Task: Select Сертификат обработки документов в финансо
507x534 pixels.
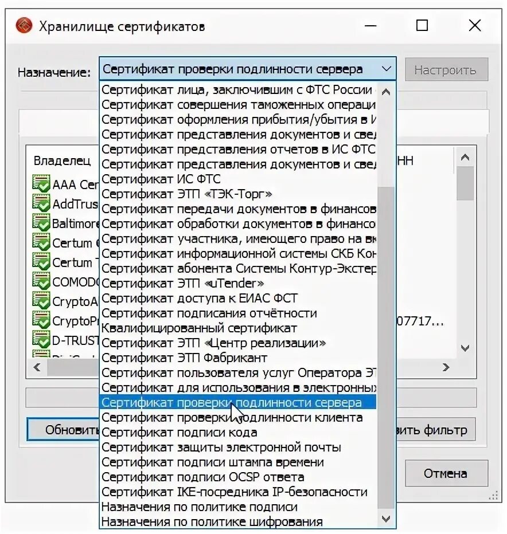Action: coord(239,224)
